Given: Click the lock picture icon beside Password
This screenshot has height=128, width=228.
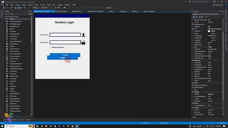Looking at the screenshot, I should point(83,43).
